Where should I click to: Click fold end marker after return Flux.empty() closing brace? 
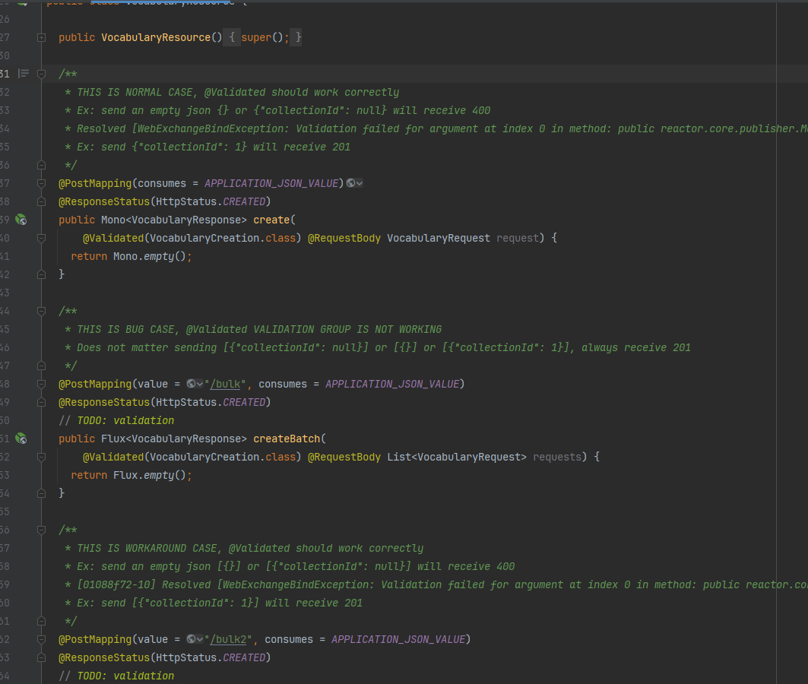[x=41, y=493]
